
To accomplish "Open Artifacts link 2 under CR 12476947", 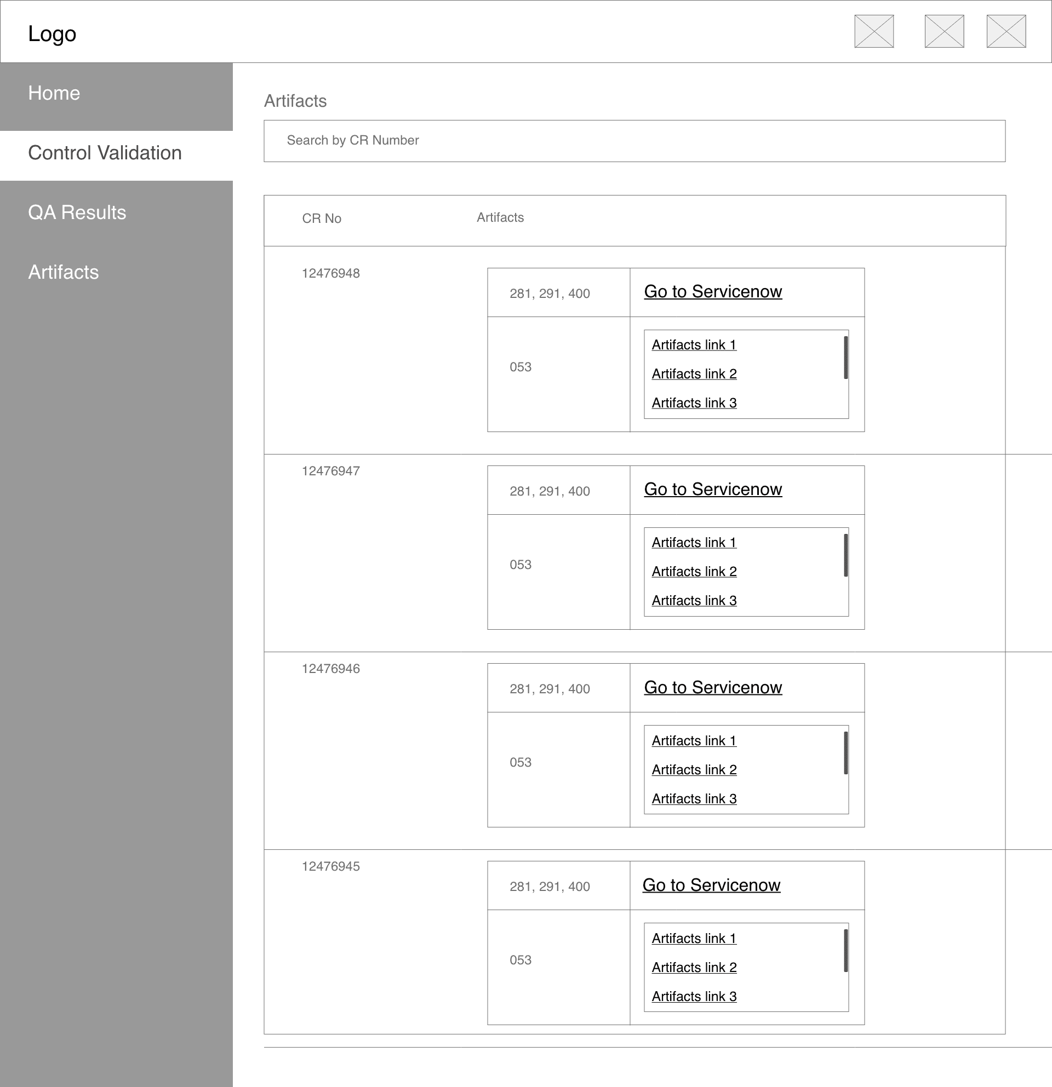I will pos(694,572).
